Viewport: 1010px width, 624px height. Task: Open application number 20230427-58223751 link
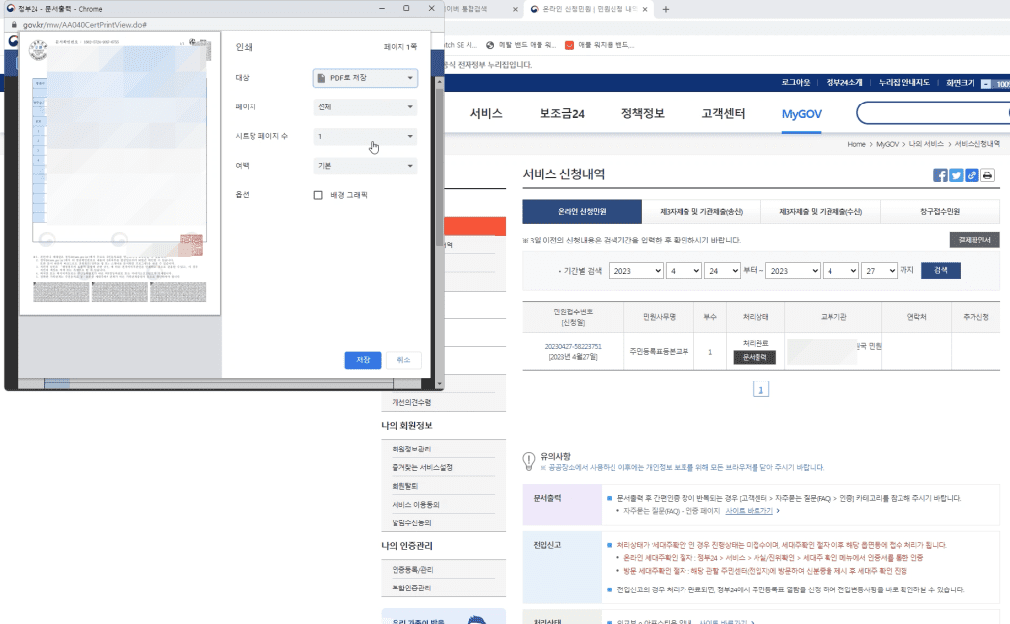pyautogui.click(x=573, y=346)
